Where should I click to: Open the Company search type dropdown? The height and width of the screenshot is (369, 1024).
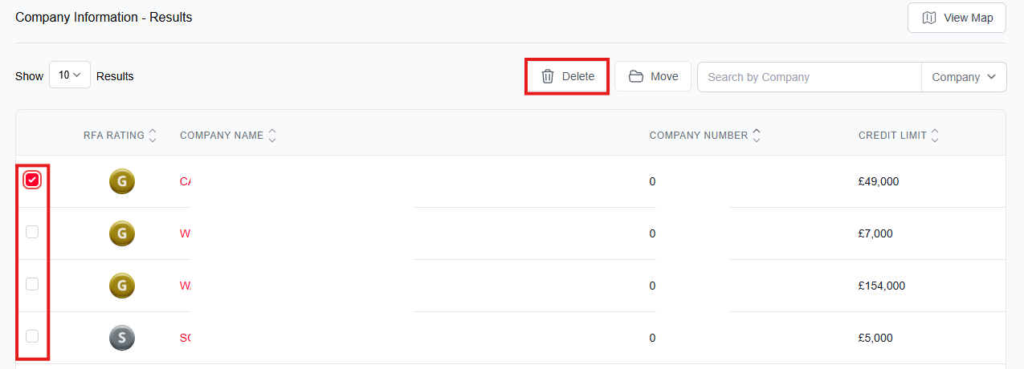pos(964,77)
